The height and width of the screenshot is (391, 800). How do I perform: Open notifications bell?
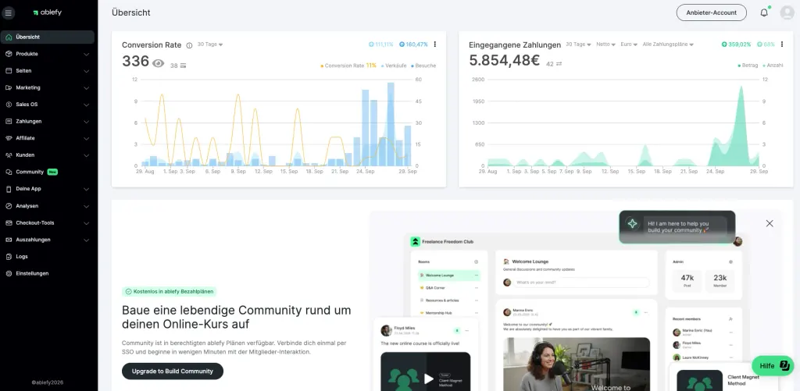coord(764,12)
